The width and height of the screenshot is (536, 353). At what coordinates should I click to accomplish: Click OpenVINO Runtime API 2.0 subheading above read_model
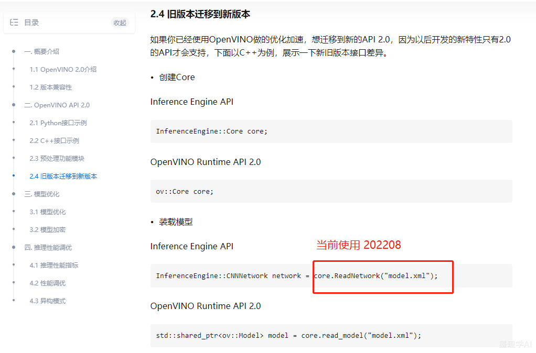click(x=206, y=306)
